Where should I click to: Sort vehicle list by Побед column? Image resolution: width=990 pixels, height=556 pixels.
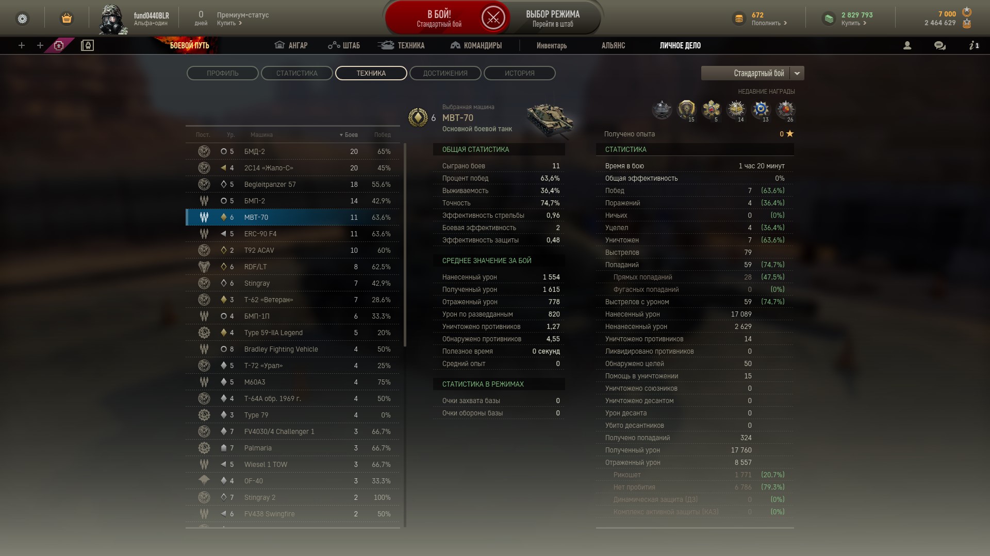click(x=383, y=135)
